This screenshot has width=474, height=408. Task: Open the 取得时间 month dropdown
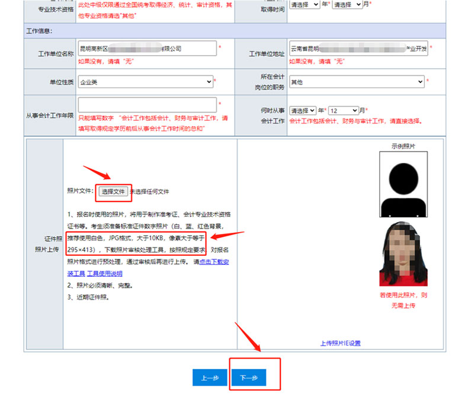347,4
